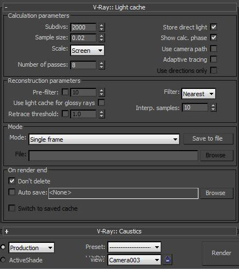Select the ActiveShade radio button
Screen dimensions: 239x269
(3, 260)
